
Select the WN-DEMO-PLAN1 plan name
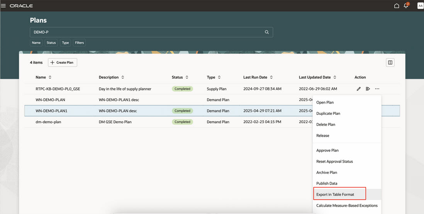pos(51,111)
